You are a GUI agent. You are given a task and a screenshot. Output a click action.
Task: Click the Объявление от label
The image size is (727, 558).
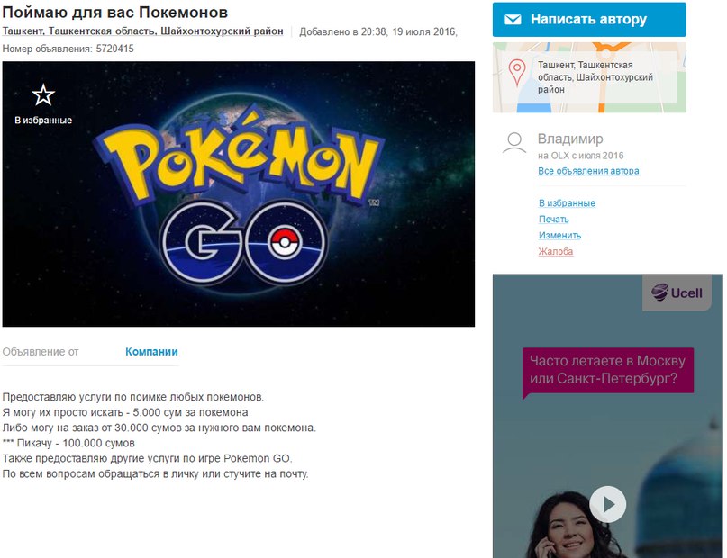click(x=41, y=352)
